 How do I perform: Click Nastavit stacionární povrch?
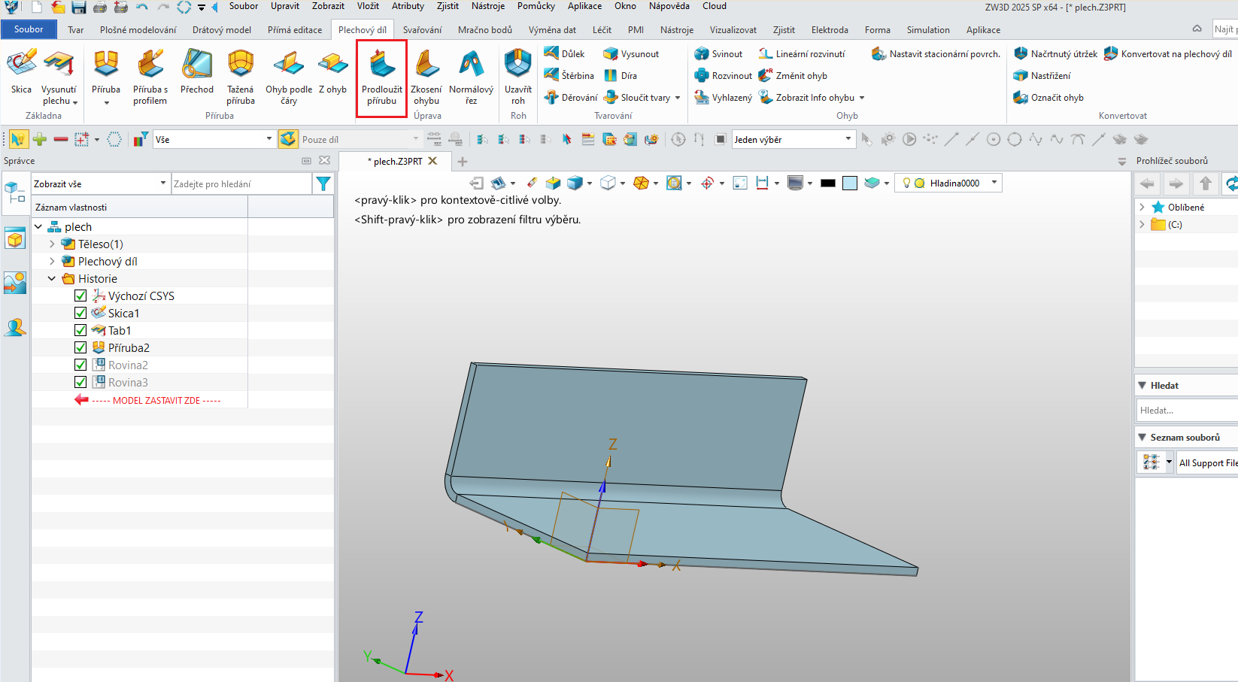[936, 53]
